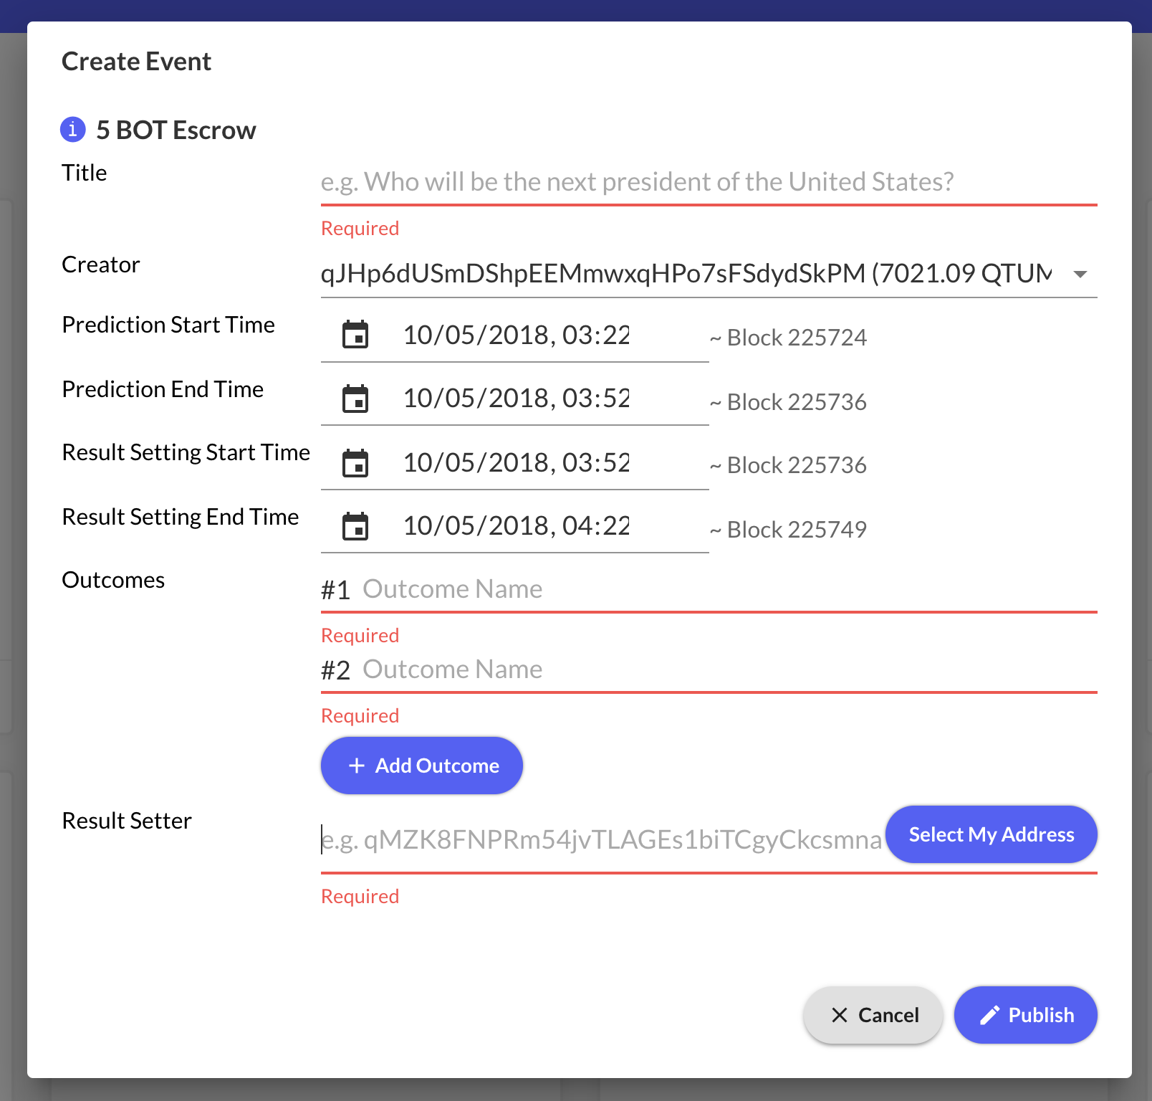1152x1101 pixels.
Task: Click the pencil icon inside the Publish button
Action: pyautogui.click(x=989, y=1014)
